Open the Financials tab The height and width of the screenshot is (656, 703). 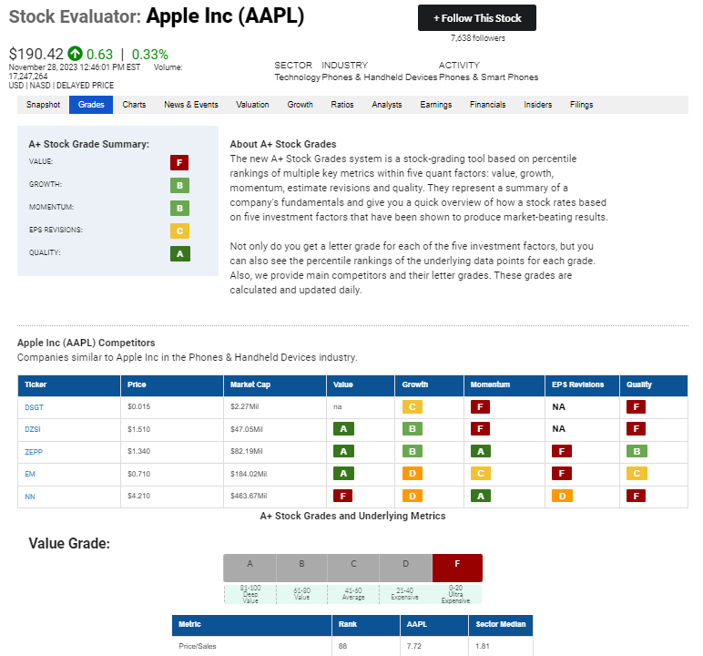487,105
